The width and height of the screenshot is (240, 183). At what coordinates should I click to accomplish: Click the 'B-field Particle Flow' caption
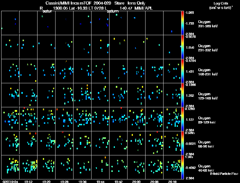point(224,174)
